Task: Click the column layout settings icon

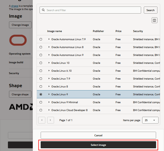Action: [x=154, y=20]
